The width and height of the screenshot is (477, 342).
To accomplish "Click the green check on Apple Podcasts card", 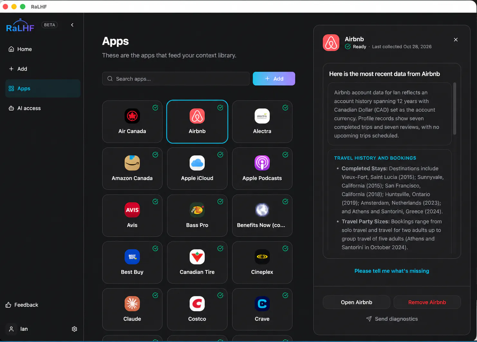I will [x=285, y=155].
